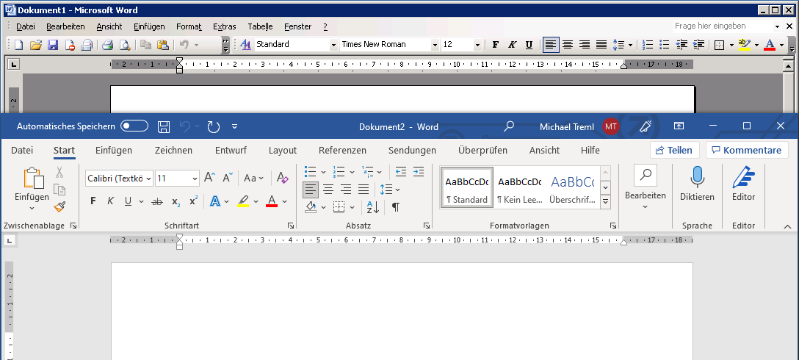Click the Open folder icon in old Word toolbar

pyautogui.click(x=36, y=45)
